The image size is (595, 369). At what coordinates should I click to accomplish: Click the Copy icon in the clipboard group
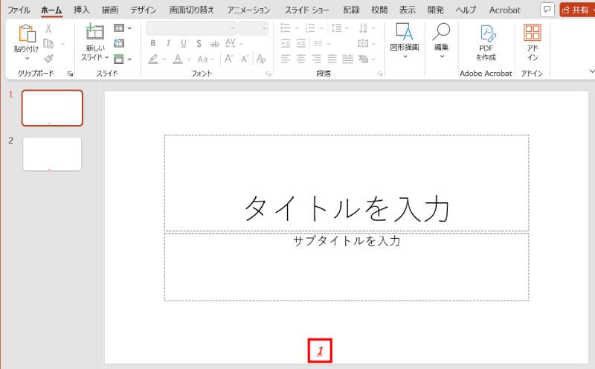tap(48, 43)
